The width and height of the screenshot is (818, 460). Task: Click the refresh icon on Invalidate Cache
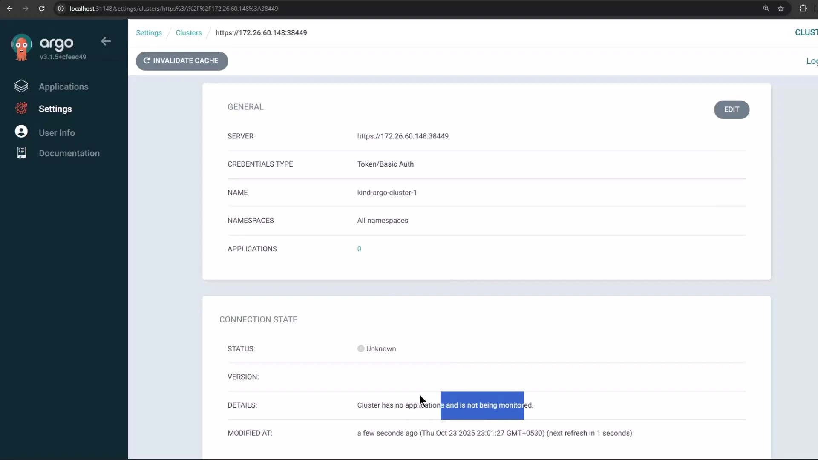tap(147, 60)
